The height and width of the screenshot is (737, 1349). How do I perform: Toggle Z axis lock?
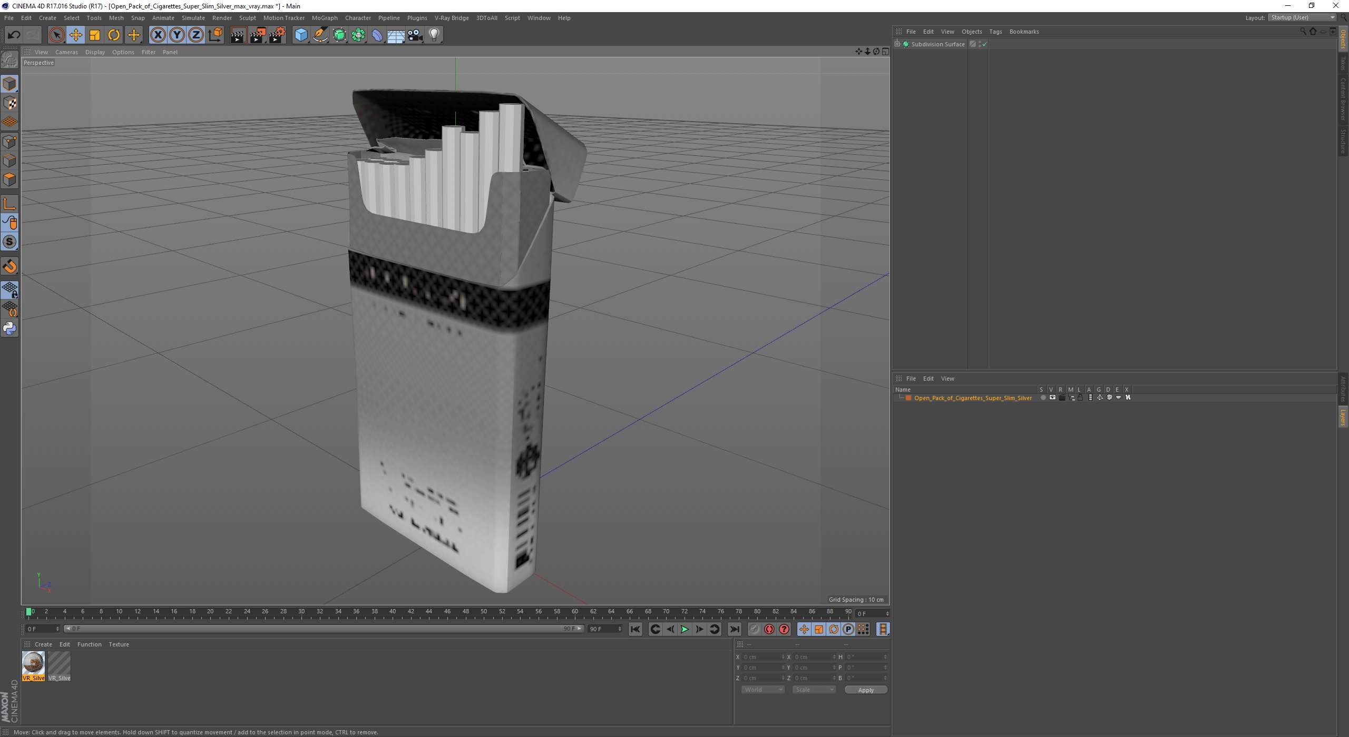pyautogui.click(x=196, y=35)
